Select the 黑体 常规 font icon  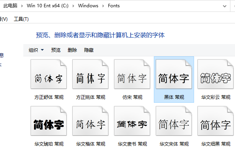[x=174, y=74]
